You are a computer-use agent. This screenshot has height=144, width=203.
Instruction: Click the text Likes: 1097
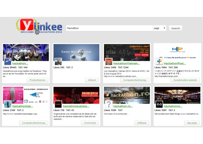[161, 110]
